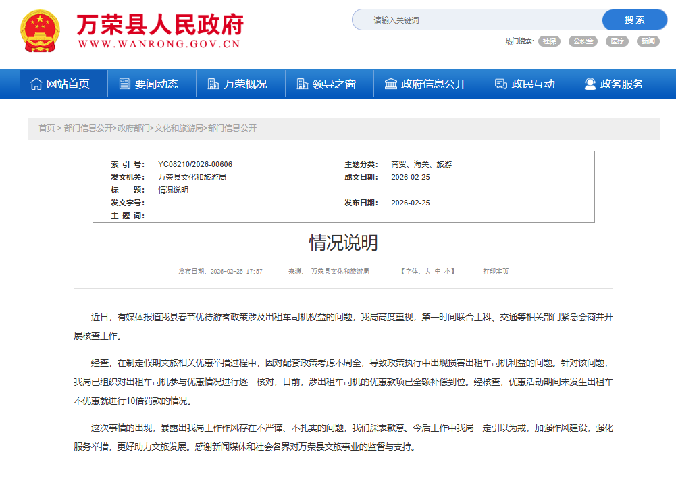Select the 公积金 hot search tag
This screenshot has width=676, height=481.
tap(583, 41)
